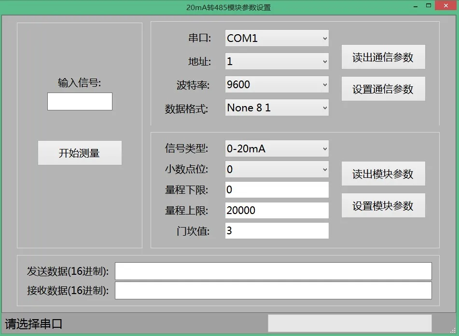Expand the 信号类型 0-20mA dropdown
The width and height of the screenshot is (459, 336).
[x=277, y=148]
